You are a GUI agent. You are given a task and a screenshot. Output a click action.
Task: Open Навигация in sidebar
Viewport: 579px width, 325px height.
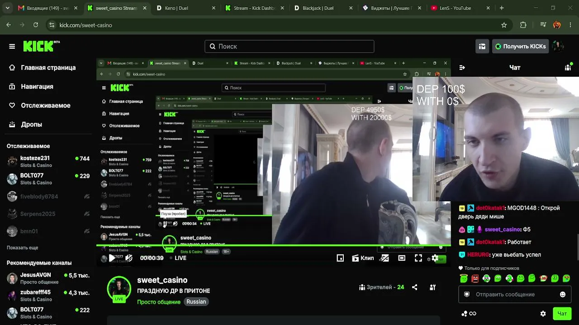(32, 87)
